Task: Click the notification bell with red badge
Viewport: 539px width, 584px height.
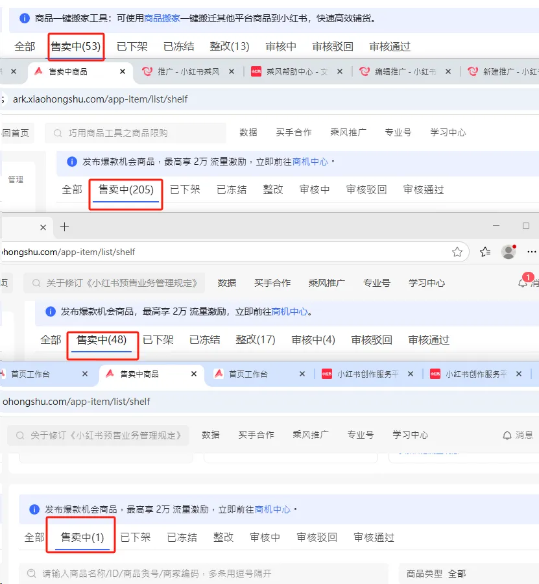Action: click(x=523, y=282)
